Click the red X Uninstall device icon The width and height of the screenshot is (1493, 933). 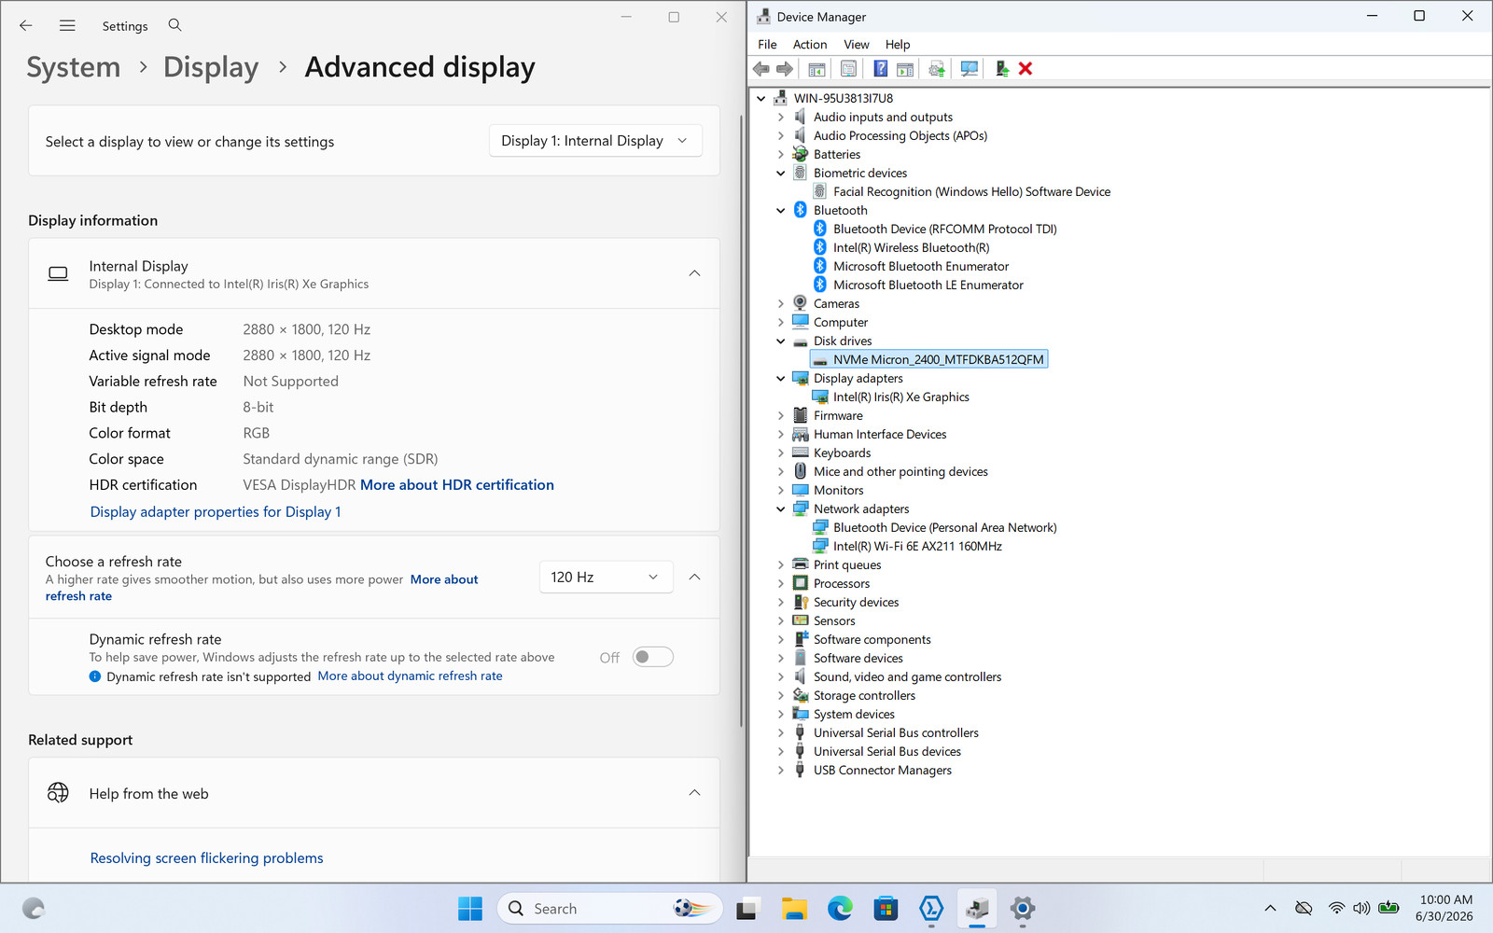point(1026,69)
